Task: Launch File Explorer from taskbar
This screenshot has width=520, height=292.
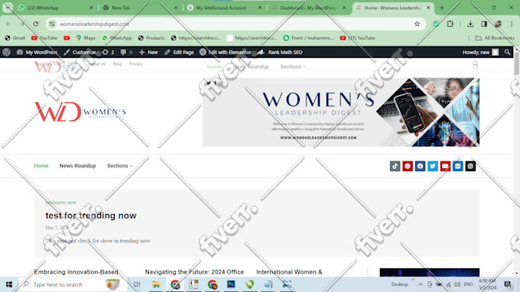Action: [156, 284]
